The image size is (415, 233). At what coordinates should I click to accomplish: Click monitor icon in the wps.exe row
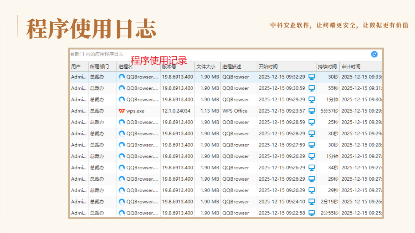(x=312, y=111)
